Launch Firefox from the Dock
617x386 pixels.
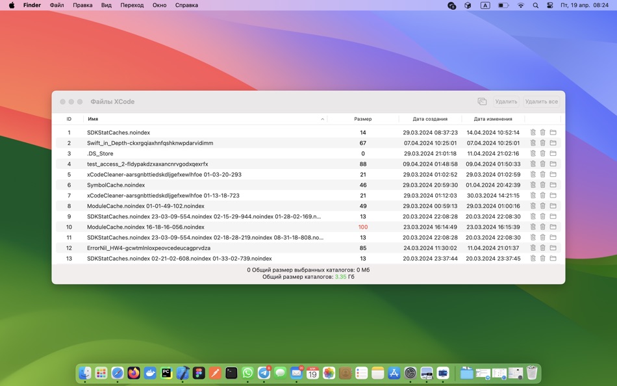pyautogui.click(x=134, y=372)
